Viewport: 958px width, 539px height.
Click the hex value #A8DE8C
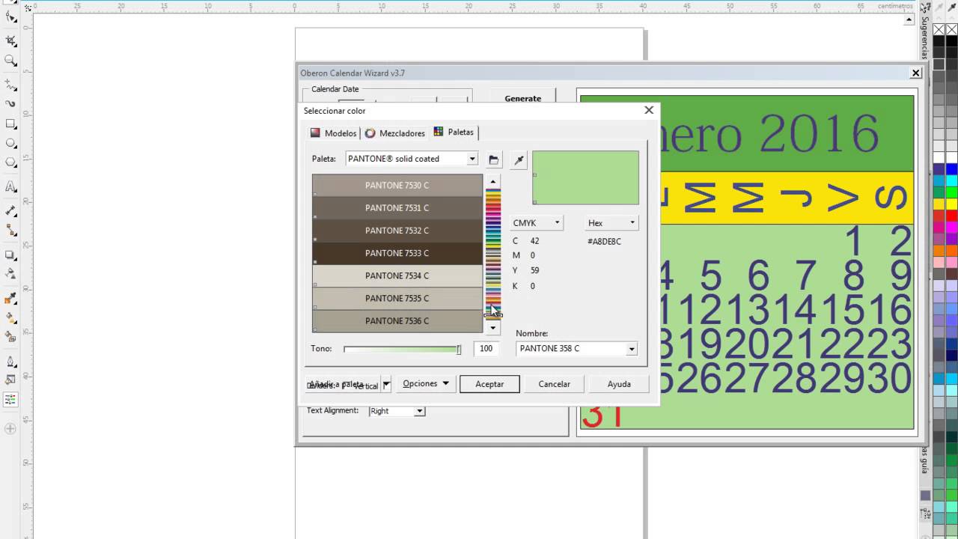pyautogui.click(x=604, y=242)
